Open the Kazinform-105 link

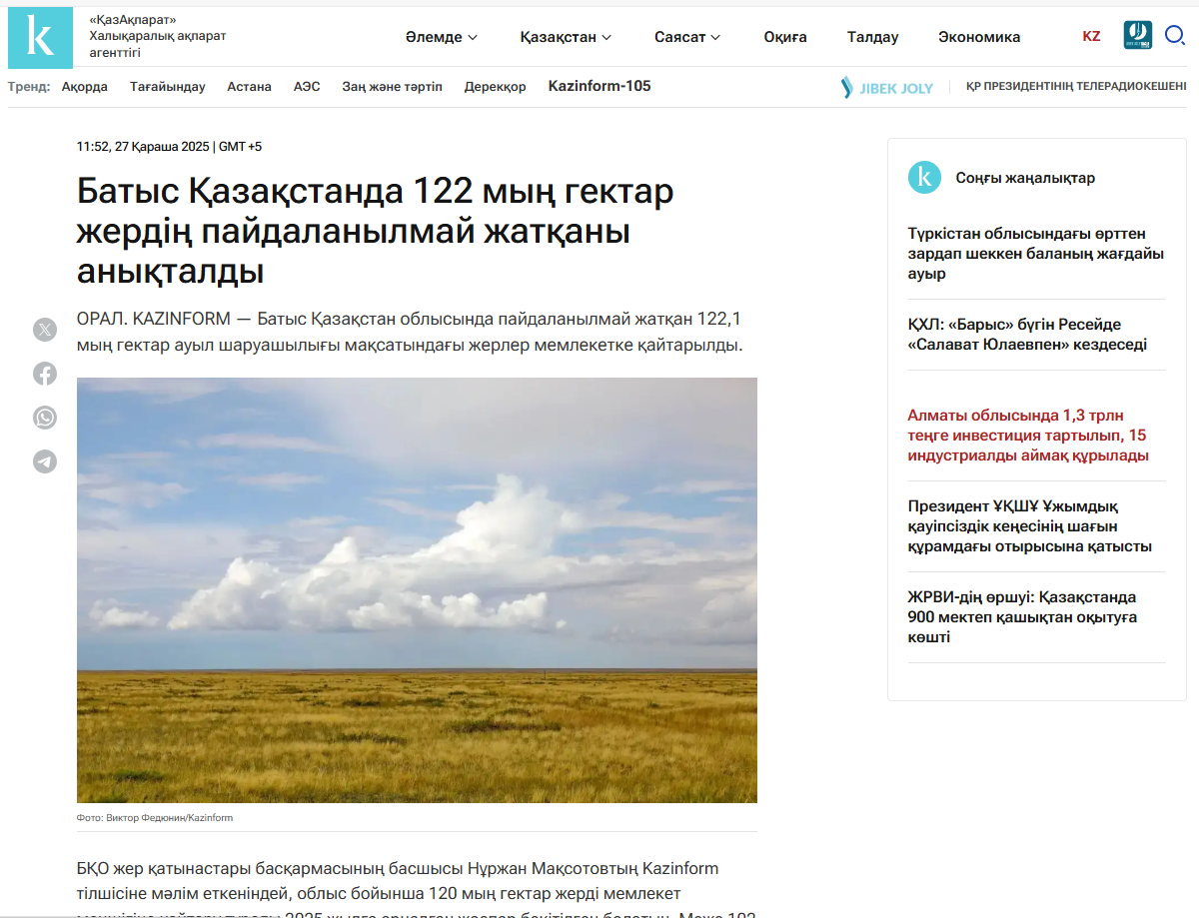click(x=599, y=86)
